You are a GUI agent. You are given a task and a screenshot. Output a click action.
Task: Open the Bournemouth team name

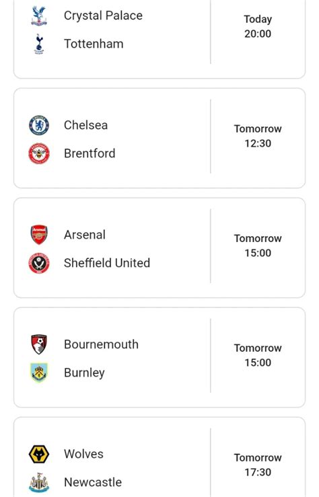click(x=101, y=344)
